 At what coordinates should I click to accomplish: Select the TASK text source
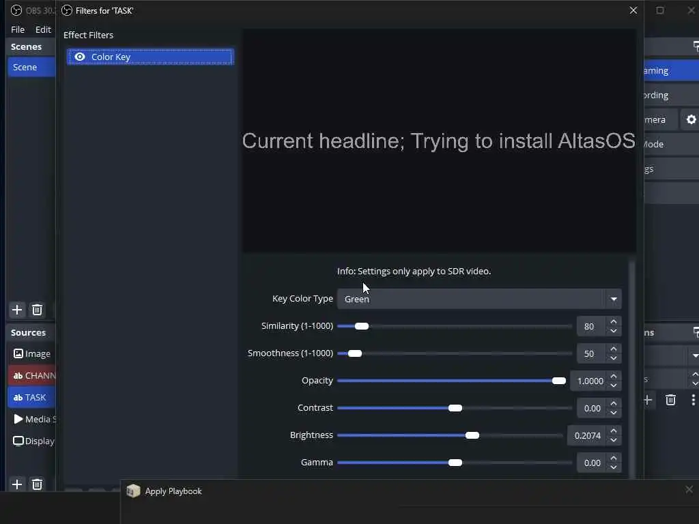pyautogui.click(x=31, y=398)
